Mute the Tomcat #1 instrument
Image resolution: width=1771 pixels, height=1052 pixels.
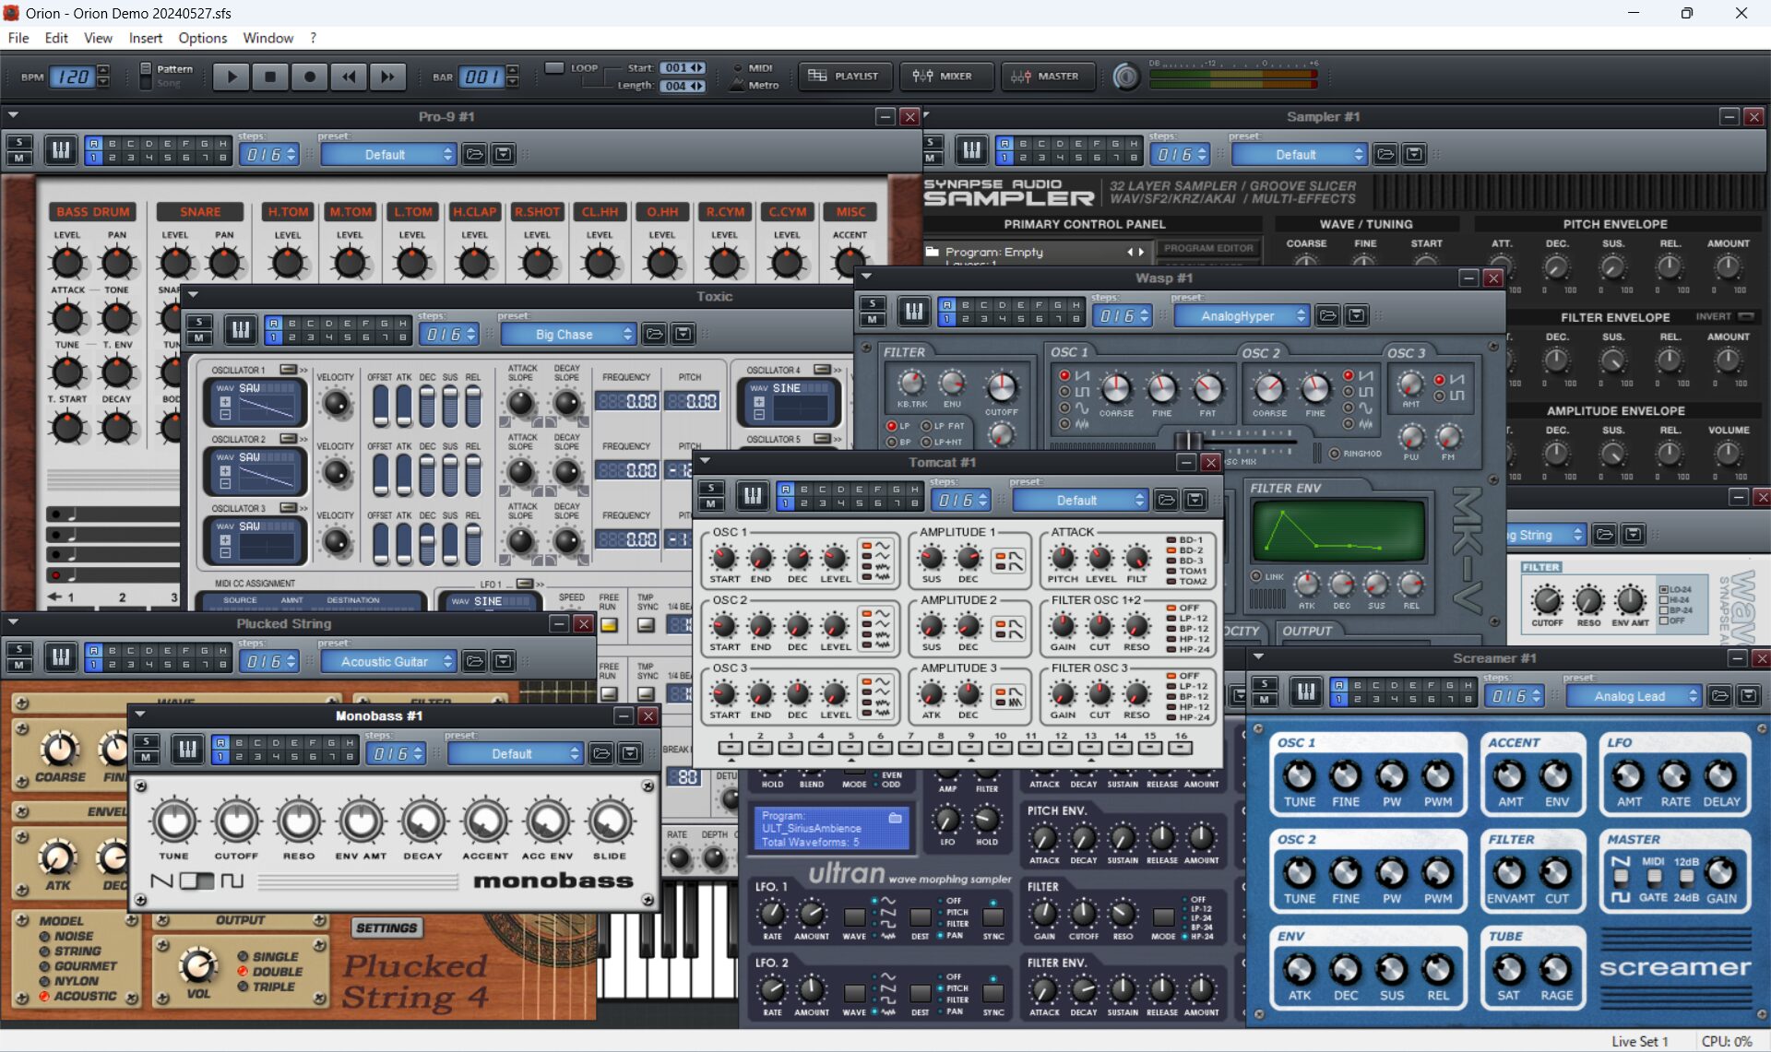(x=710, y=503)
